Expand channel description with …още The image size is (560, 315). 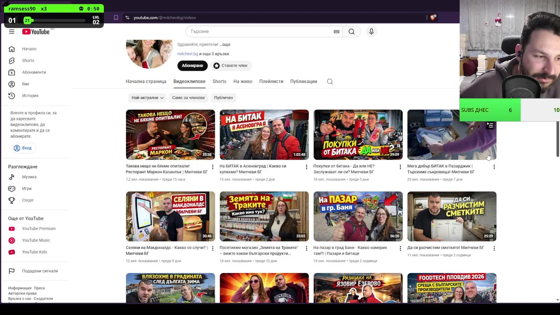pyautogui.click(x=225, y=44)
